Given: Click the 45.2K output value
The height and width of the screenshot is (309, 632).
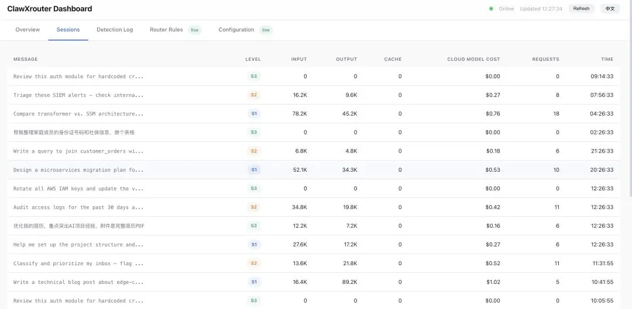Looking at the screenshot, I should pyautogui.click(x=349, y=114).
